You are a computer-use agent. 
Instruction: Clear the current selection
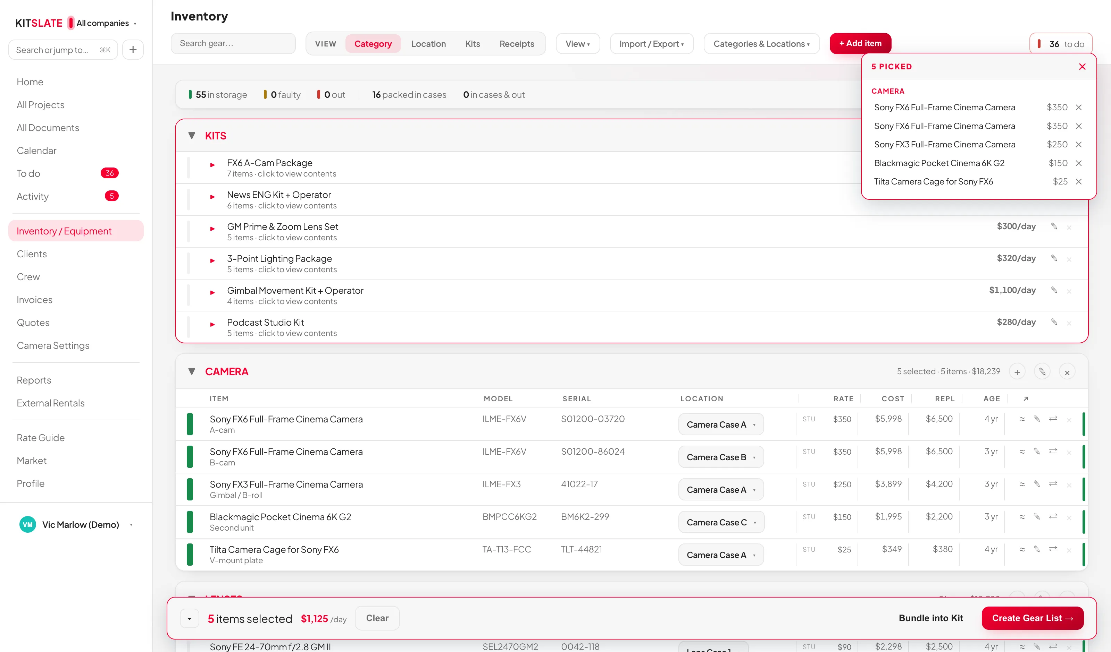pos(377,618)
